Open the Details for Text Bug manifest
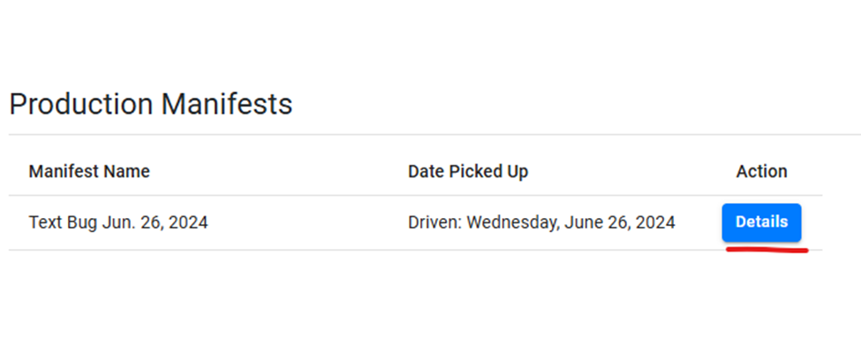 (761, 222)
